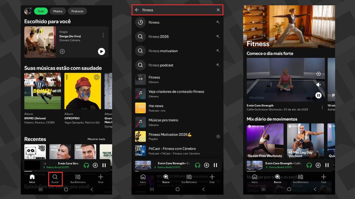This screenshot has width=355, height=199.
Task: Tap Android home button on left screen
Action: point(66,189)
